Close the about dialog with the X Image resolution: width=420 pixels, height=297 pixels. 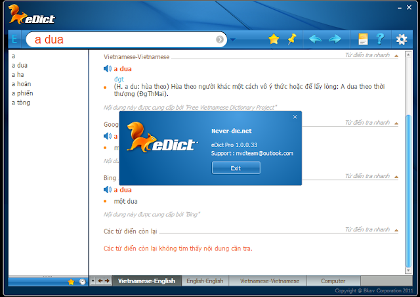(x=295, y=117)
